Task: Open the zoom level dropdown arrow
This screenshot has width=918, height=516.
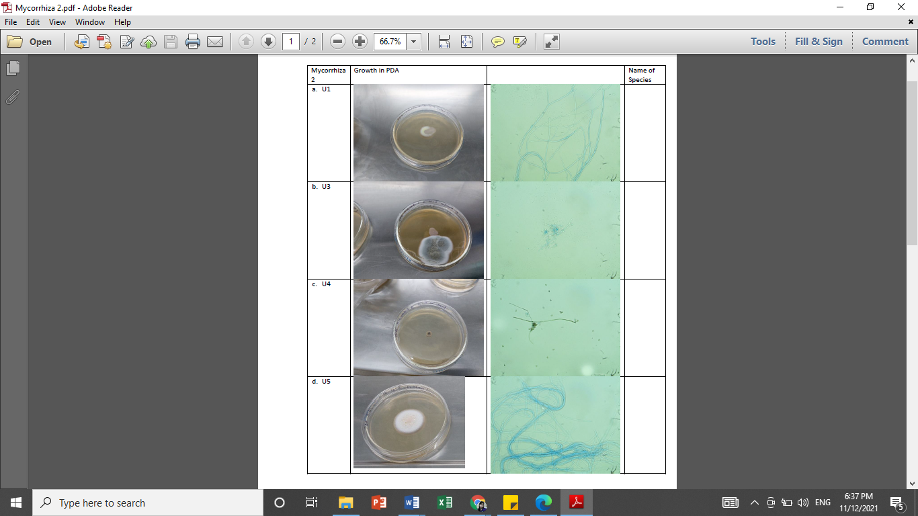Action: coord(414,41)
